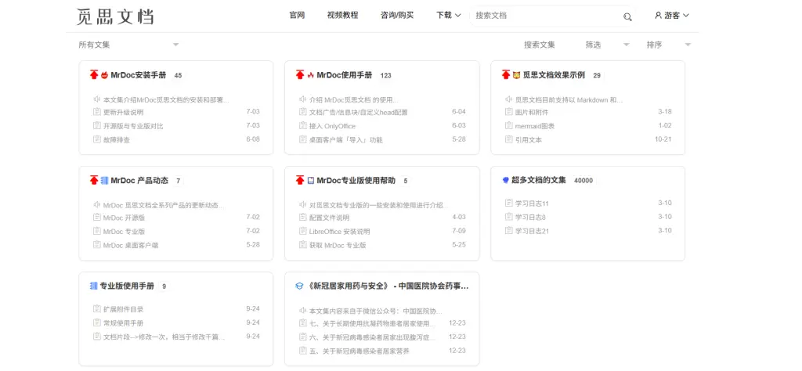The width and height of the screenshot is (802, 371).
Task: Open document 学习日志8
Action: (x=530, y=217)
